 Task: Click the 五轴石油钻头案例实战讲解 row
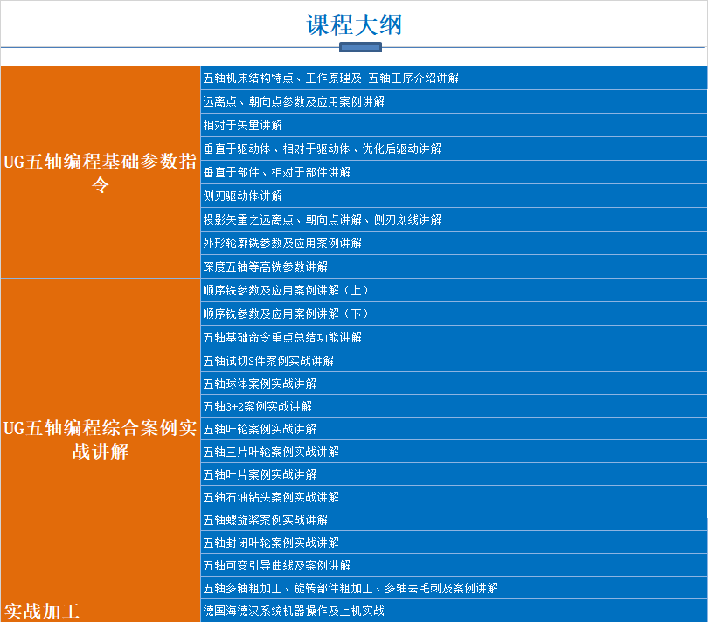(x=271, y=497)
